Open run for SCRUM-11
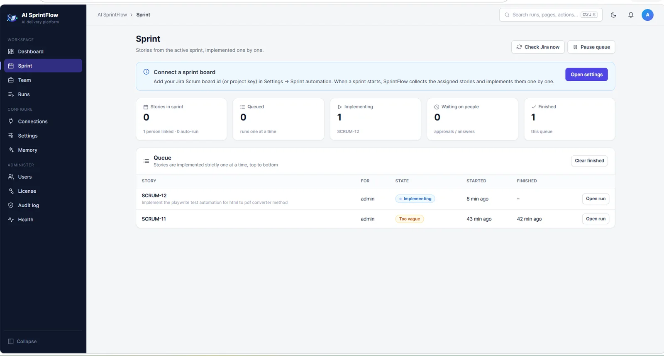The height and width of the screenshot is (356, 664). coord(596,219)
